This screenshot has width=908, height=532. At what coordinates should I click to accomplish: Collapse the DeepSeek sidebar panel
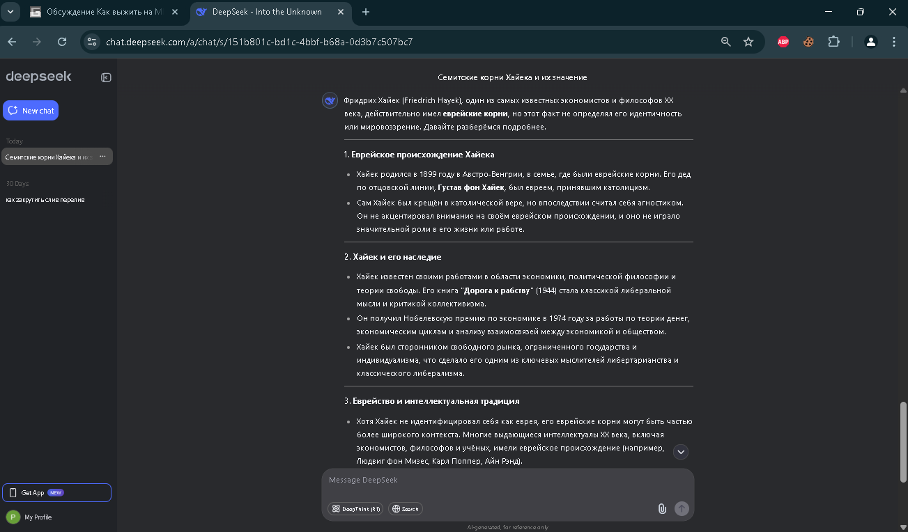click(x=106, y=77)
